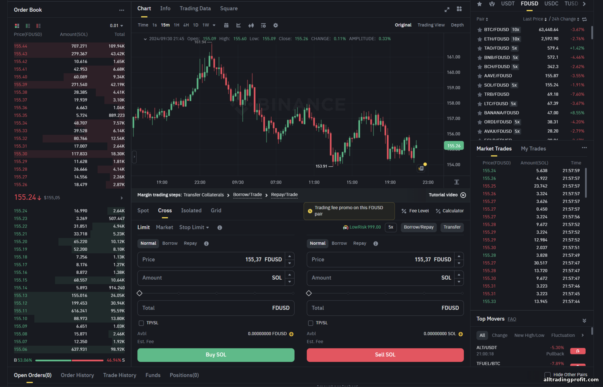Open favorites star in pair list

[479, 4]
